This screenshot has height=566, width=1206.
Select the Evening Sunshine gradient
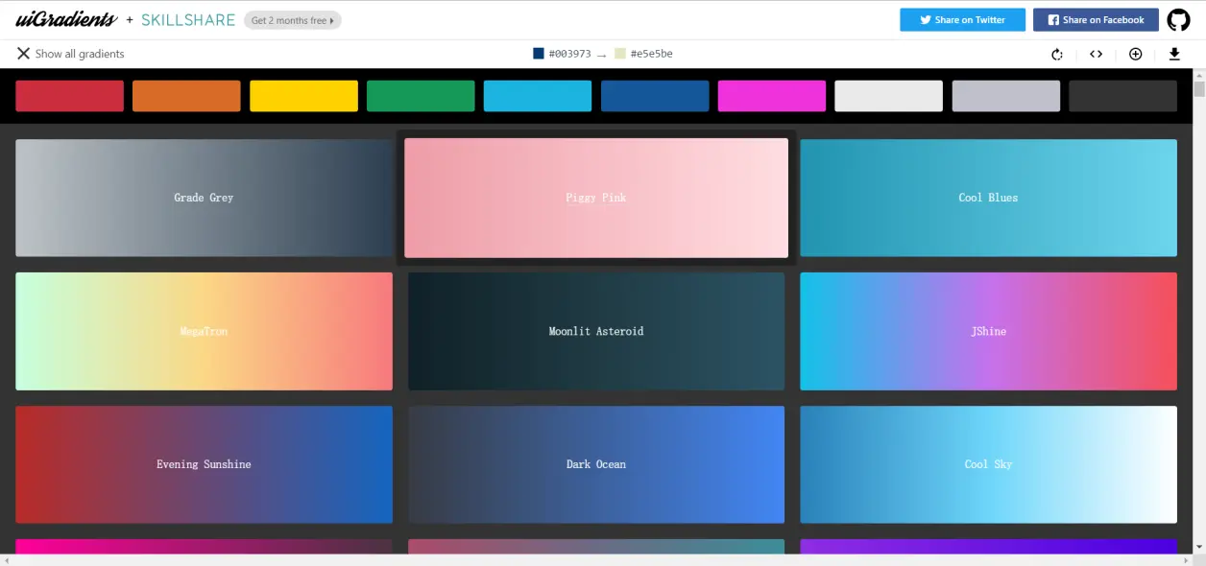(x=204, y=464)
